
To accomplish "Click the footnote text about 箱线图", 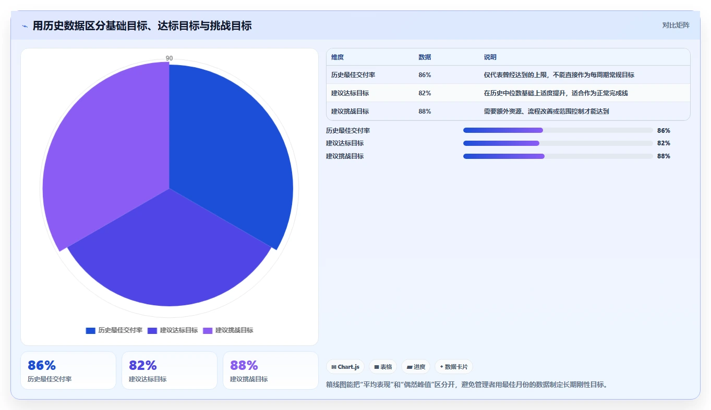I will click(467, 385).
